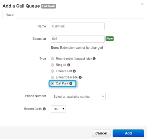Click the blue Add button

[x=128, y=133]
